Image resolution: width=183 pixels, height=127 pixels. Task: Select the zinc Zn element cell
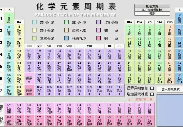[x=119, y=54]
